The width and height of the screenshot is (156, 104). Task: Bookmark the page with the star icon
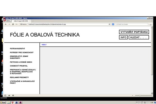pos(110,24)
